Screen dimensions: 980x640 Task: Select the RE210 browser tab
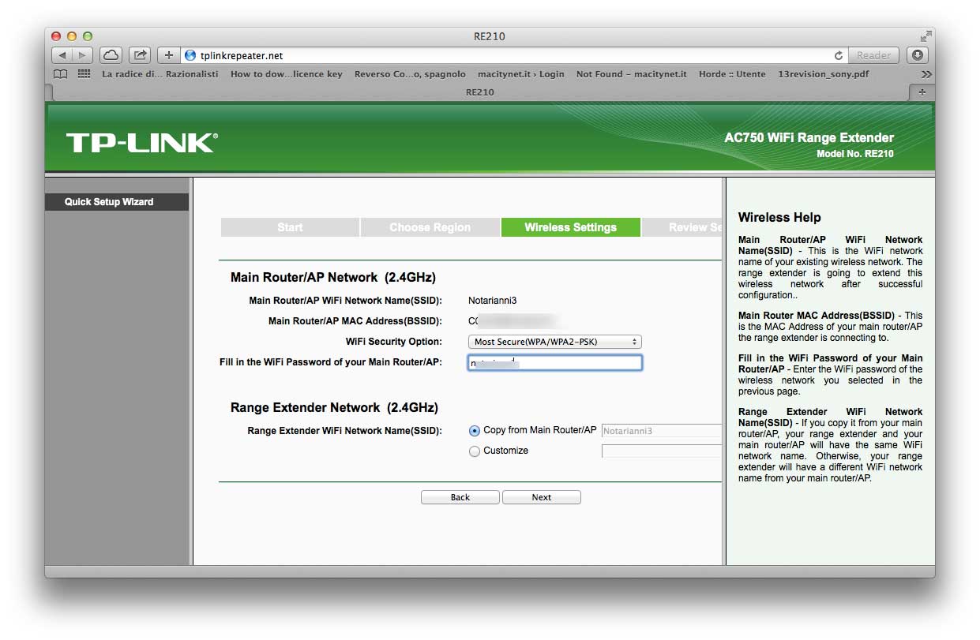(x=480, y=92)
